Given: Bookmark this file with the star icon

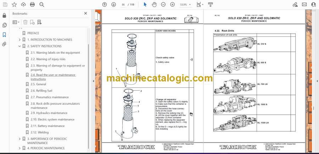Looking at the screenshot, I should [14, 5].
